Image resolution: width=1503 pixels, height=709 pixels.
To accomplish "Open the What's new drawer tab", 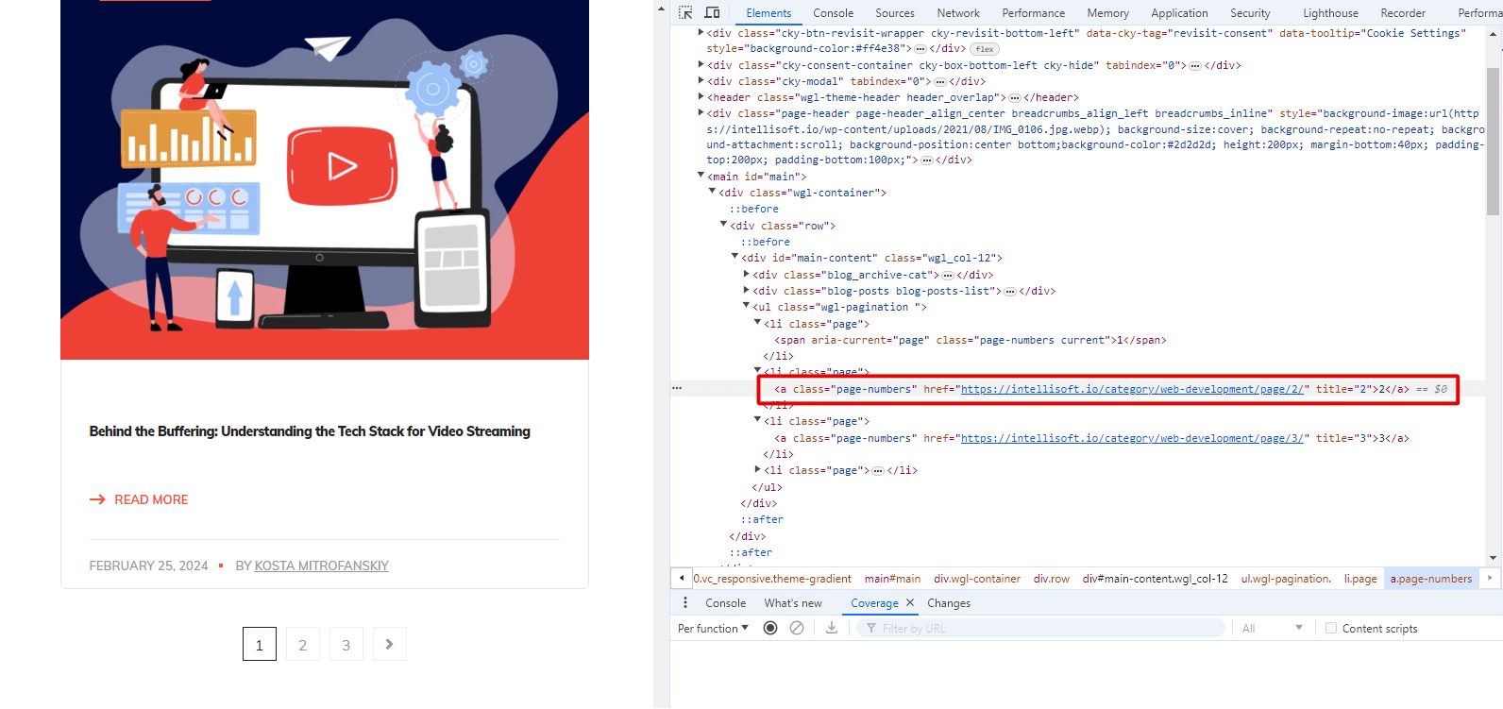I will tap(793, 603).
